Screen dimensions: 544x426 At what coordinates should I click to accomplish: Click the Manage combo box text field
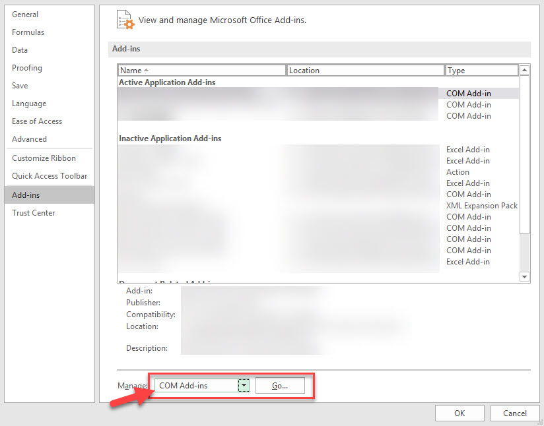tap(196, 386)
